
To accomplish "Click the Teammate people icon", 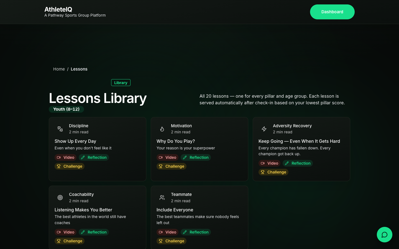I will click(x=162, y=198).
